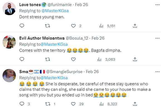The width and height of the screenshot is (161, 108).
Task: Open Evil Author Moloantwa's avatar
Action: point(9,42)
